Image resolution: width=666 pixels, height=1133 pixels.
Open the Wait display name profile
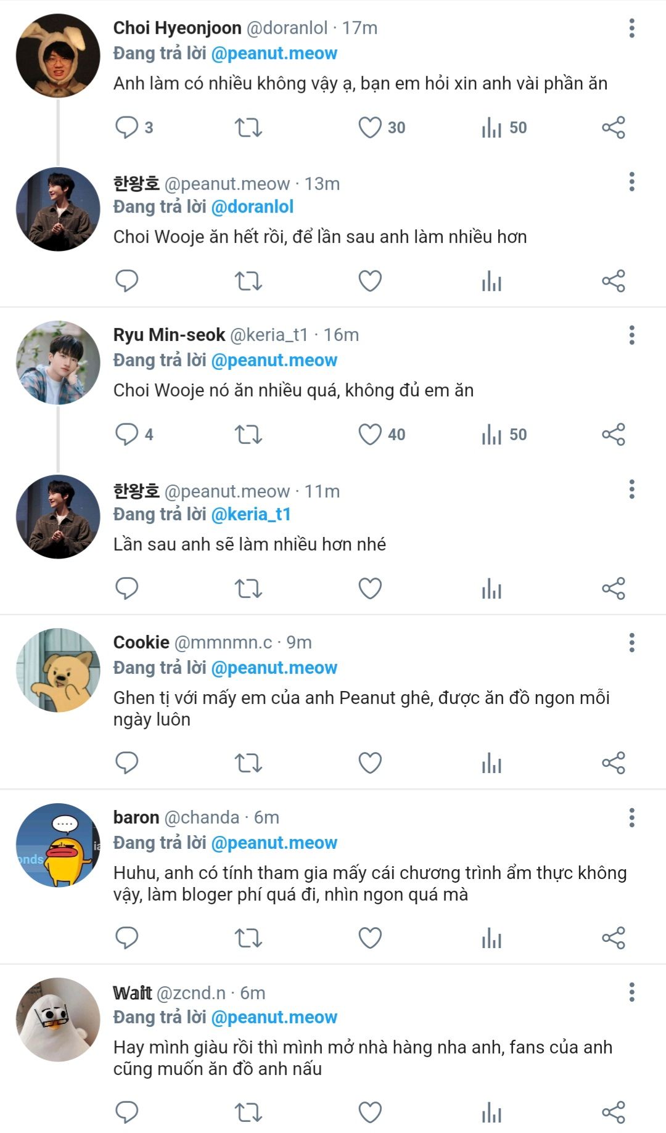pos(132,992)
